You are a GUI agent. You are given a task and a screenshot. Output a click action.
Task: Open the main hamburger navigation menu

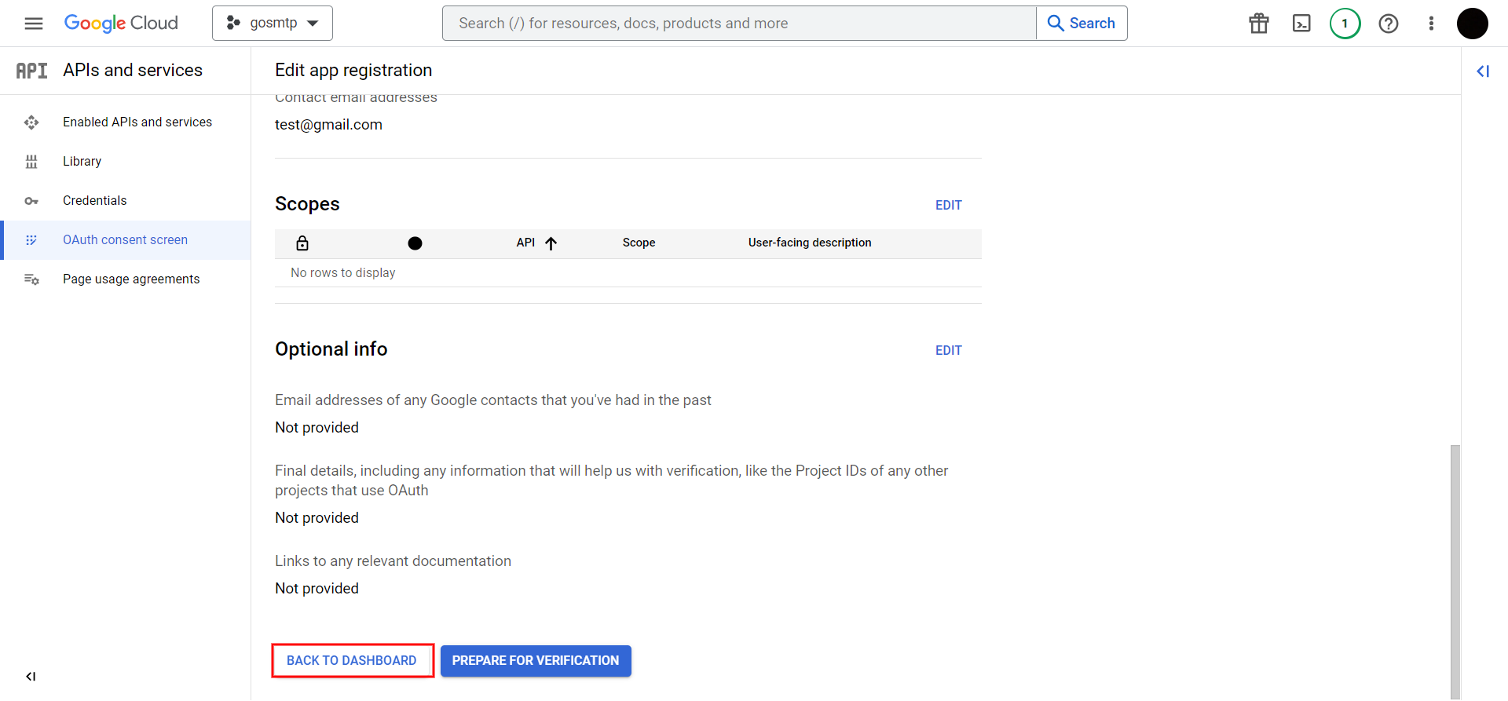[x=34, y=24]
